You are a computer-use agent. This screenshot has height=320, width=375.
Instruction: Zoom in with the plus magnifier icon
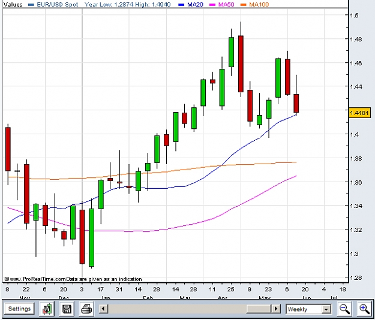tap(365, 309)
